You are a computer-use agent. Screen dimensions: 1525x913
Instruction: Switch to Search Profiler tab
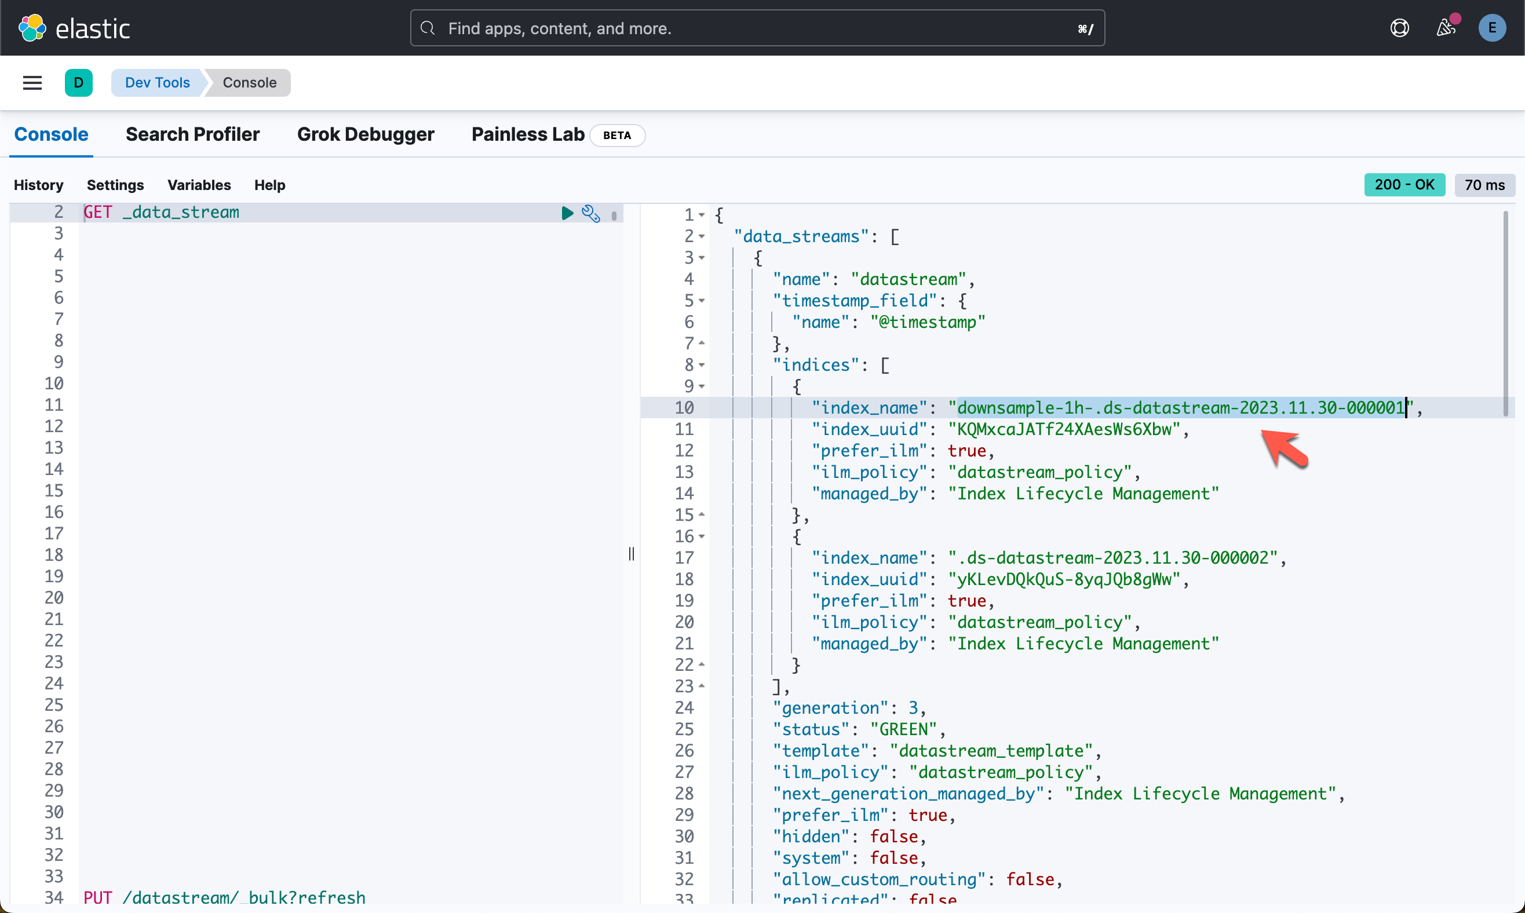192,134
